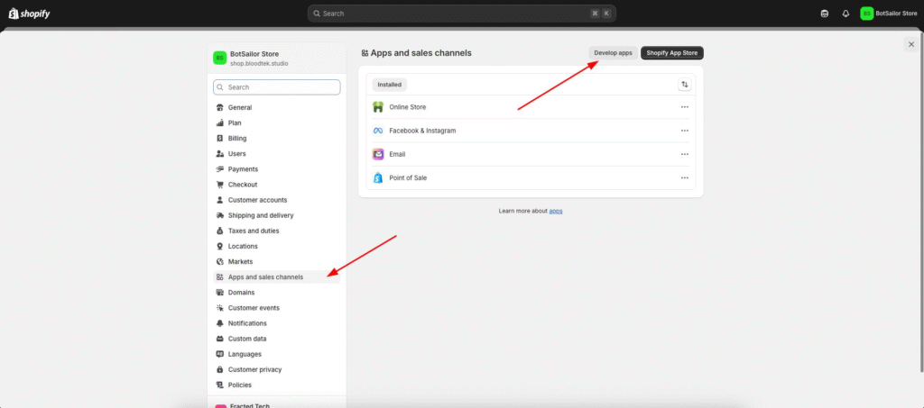Open Apps and sales channels settings

pos(276,277)
